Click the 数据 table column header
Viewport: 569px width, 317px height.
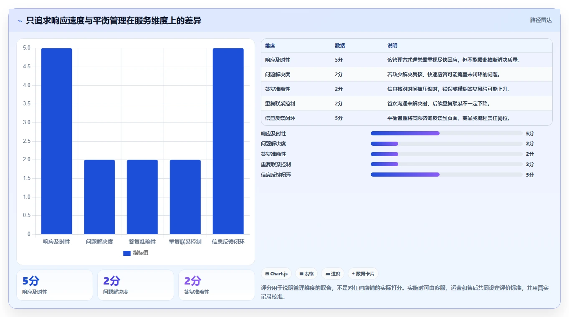point(340,46)
